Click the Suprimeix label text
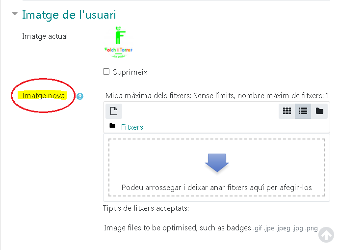This screenshot has width=339, height=250. (130, 72)
